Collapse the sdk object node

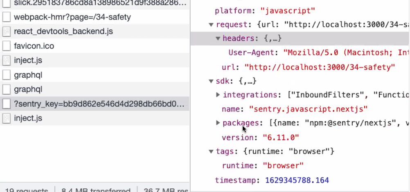(x=211, y=81)
